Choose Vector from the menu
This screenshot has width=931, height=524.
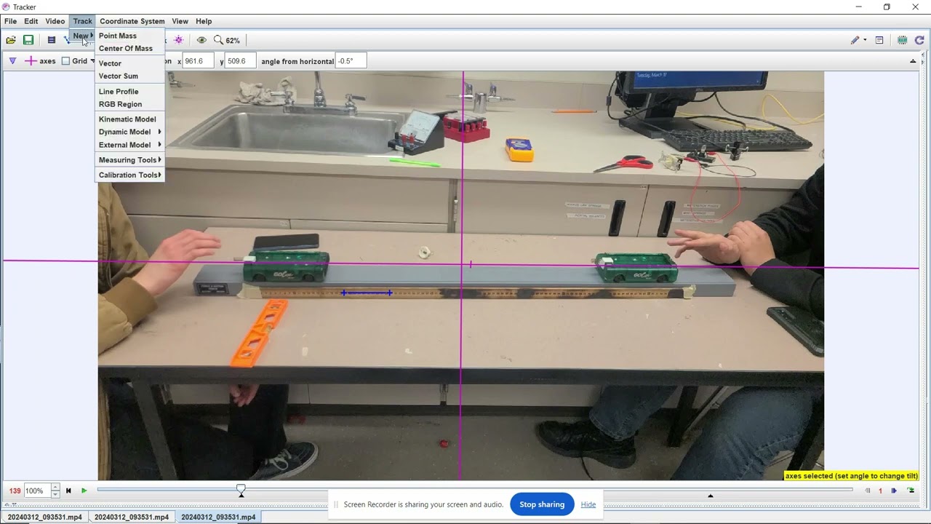129,63
